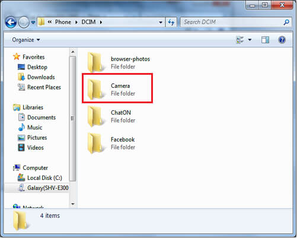Click the refresh icon beside address bar
Image resolution: width=297 pixels, height=238 pixels.
click(x=171, y=22)
